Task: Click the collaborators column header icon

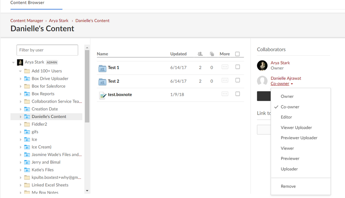Action: (200, 54)
